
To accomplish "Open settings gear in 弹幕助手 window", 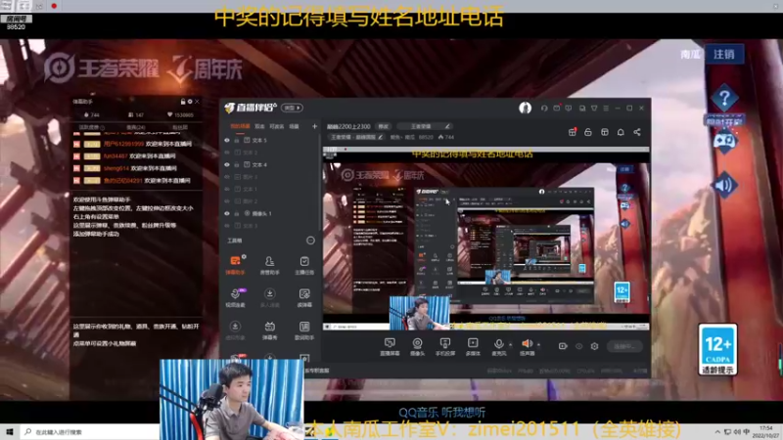I will click(x=190, y=102).
